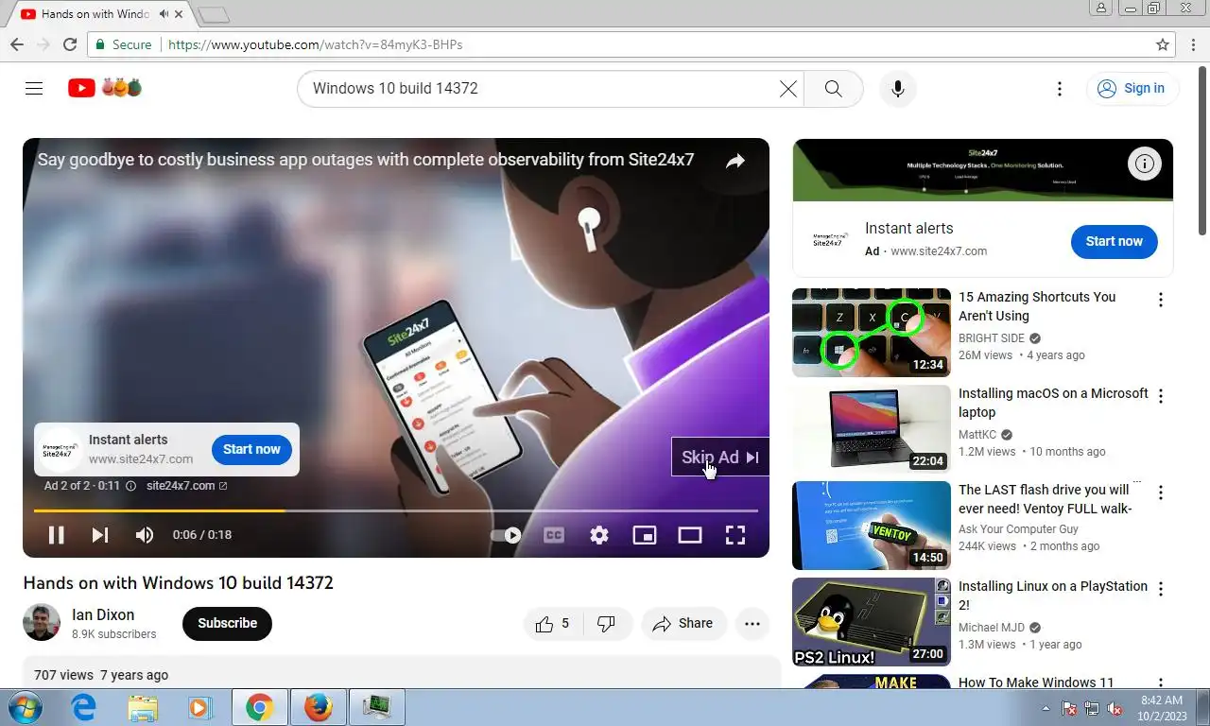Viewport: 1210px width, 726px height.
Task: Run search with the magnifier button
Action: (833, 88)
